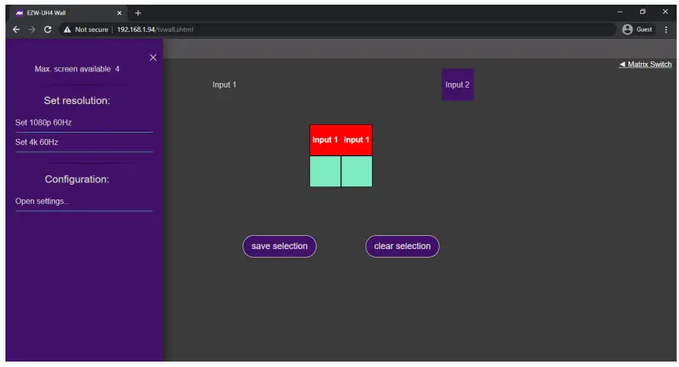Viewport: 679px width, 367px height.
Task: Click the Max. screen available text
Action: tap(77, 69)
